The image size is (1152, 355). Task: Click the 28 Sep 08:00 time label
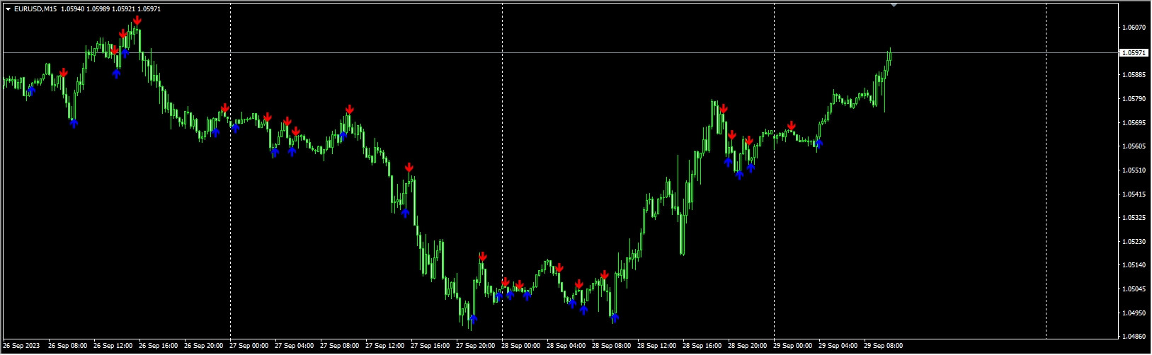(x=612, y=347)
